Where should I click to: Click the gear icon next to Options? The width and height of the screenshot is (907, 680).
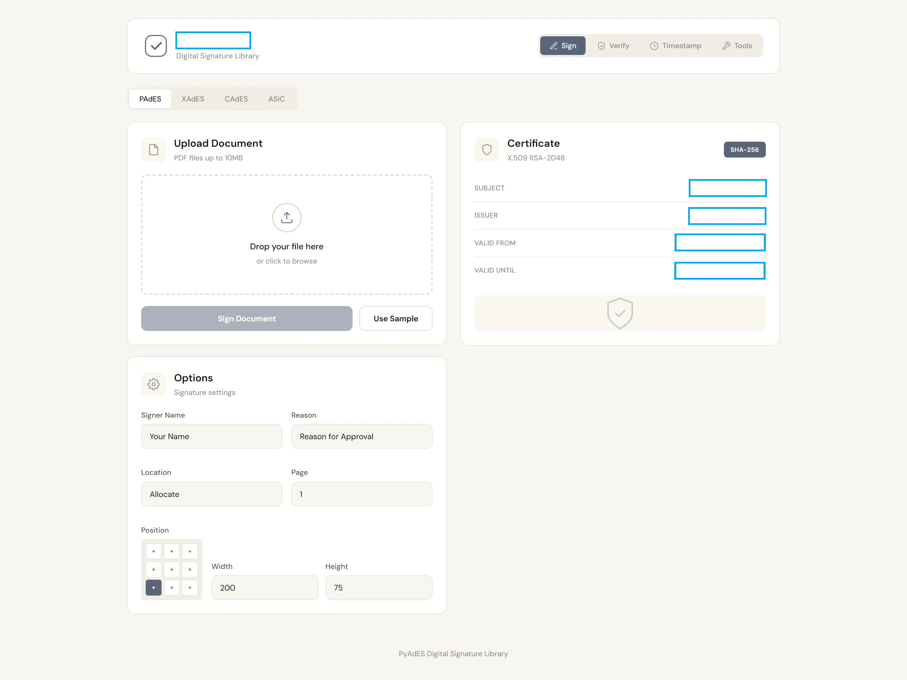coord(153,384)
